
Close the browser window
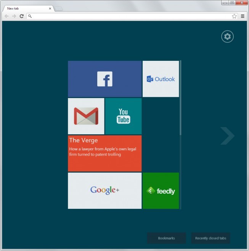242,3
